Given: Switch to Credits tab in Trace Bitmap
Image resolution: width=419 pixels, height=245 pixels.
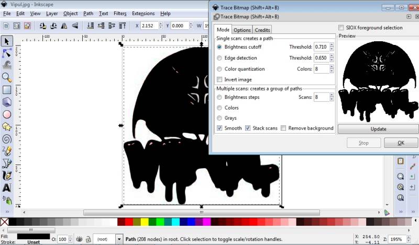Looking at the screenshot, I should click(262, 30).
